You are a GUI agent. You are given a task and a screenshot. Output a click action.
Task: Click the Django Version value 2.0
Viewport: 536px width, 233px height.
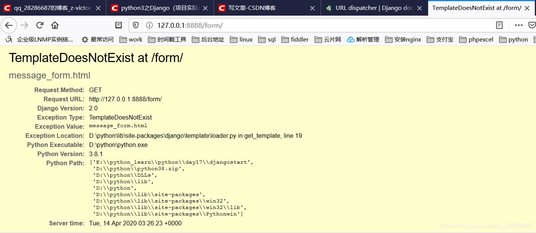point(93,109)
